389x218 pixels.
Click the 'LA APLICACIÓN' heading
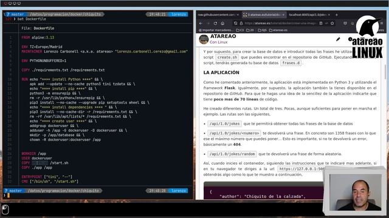(x=221, y=73)
